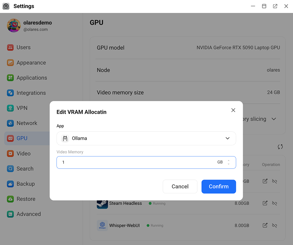Click the Ollama llama icon
The height and width of the screenshot is (245, 293).
65,138
